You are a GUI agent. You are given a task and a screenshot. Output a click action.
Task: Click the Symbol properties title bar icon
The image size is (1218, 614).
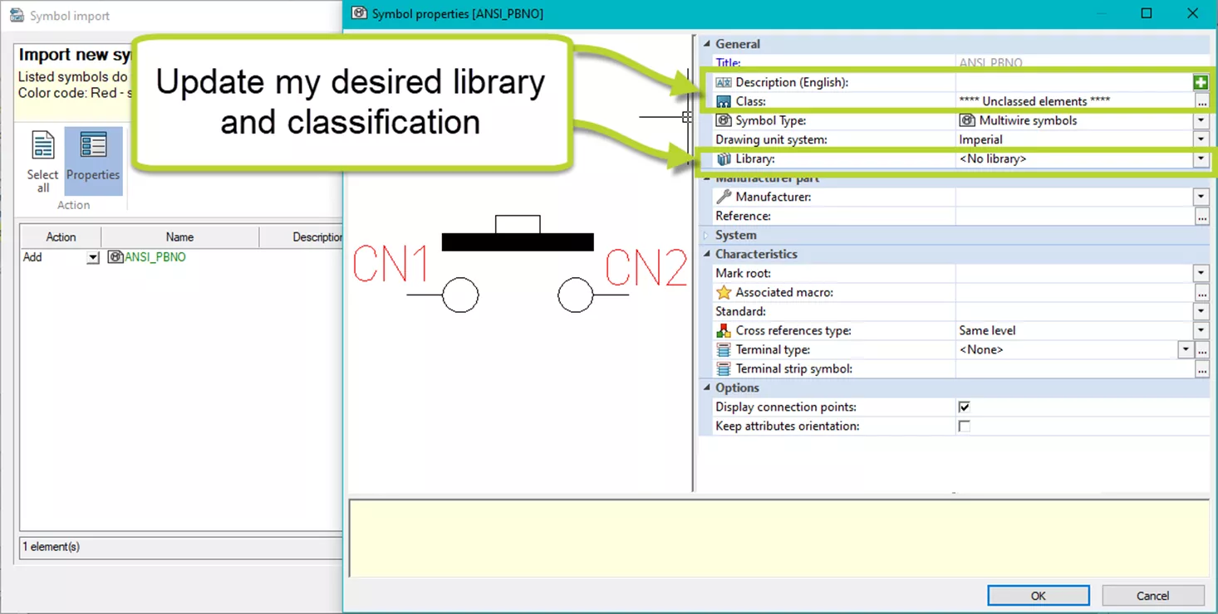(x=360, y=13)
